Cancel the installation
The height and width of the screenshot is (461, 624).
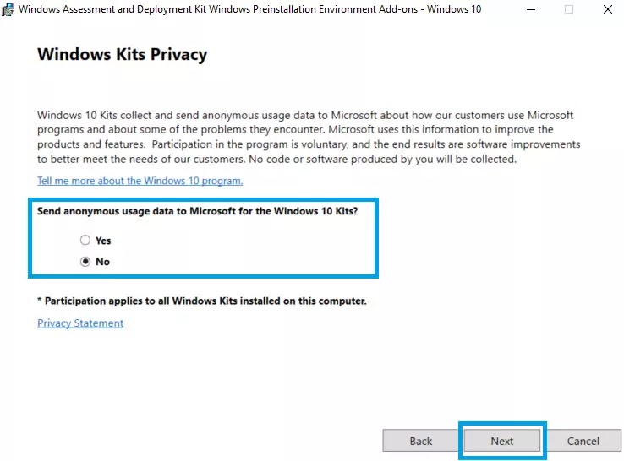[x=583, y=441]
